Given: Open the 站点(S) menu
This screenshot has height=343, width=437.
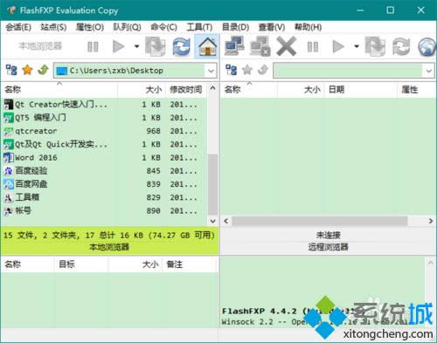Looking at the screenshot, I should point(53,27).
